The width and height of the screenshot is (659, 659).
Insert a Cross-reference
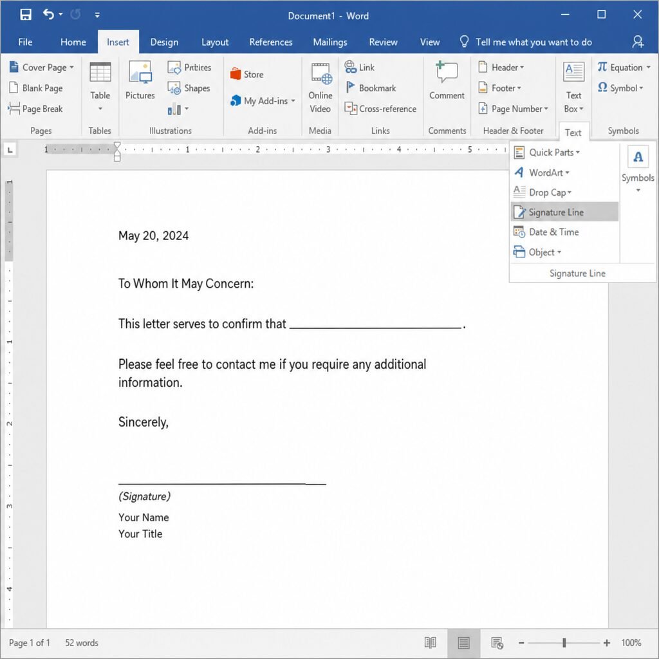pos(380,109)
